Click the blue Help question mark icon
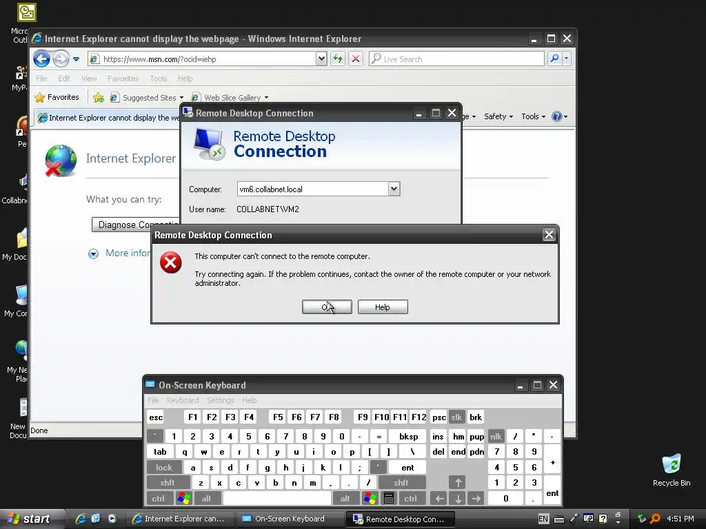Image resolution: width=706 pixels, height=529 pixels. [x=557, y=116]
